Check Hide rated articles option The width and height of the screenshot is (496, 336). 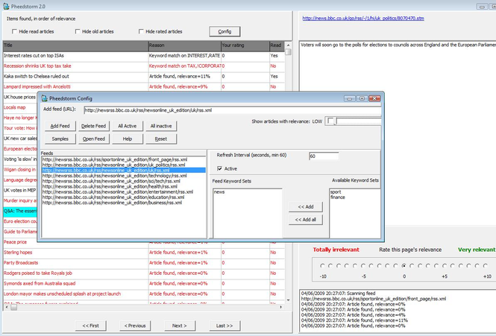141,31
